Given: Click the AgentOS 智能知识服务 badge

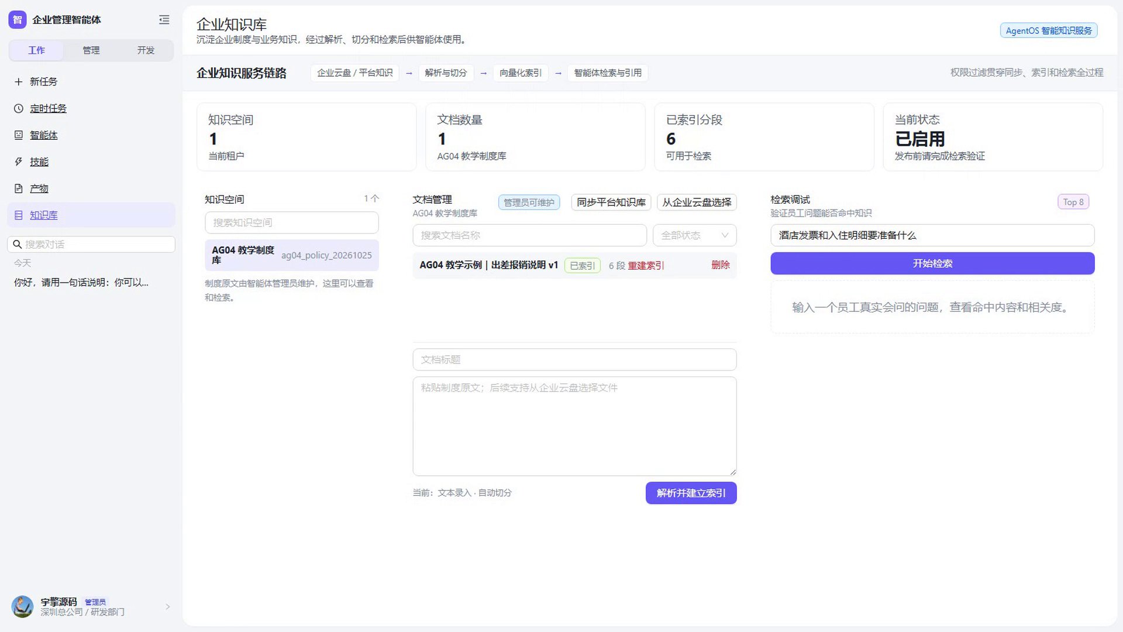Looking at the screenshot, I should [1049, 30].
